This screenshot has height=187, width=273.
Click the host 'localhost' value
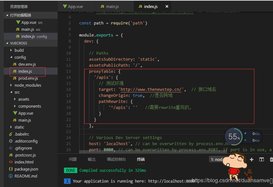click(x=117, y=144)
